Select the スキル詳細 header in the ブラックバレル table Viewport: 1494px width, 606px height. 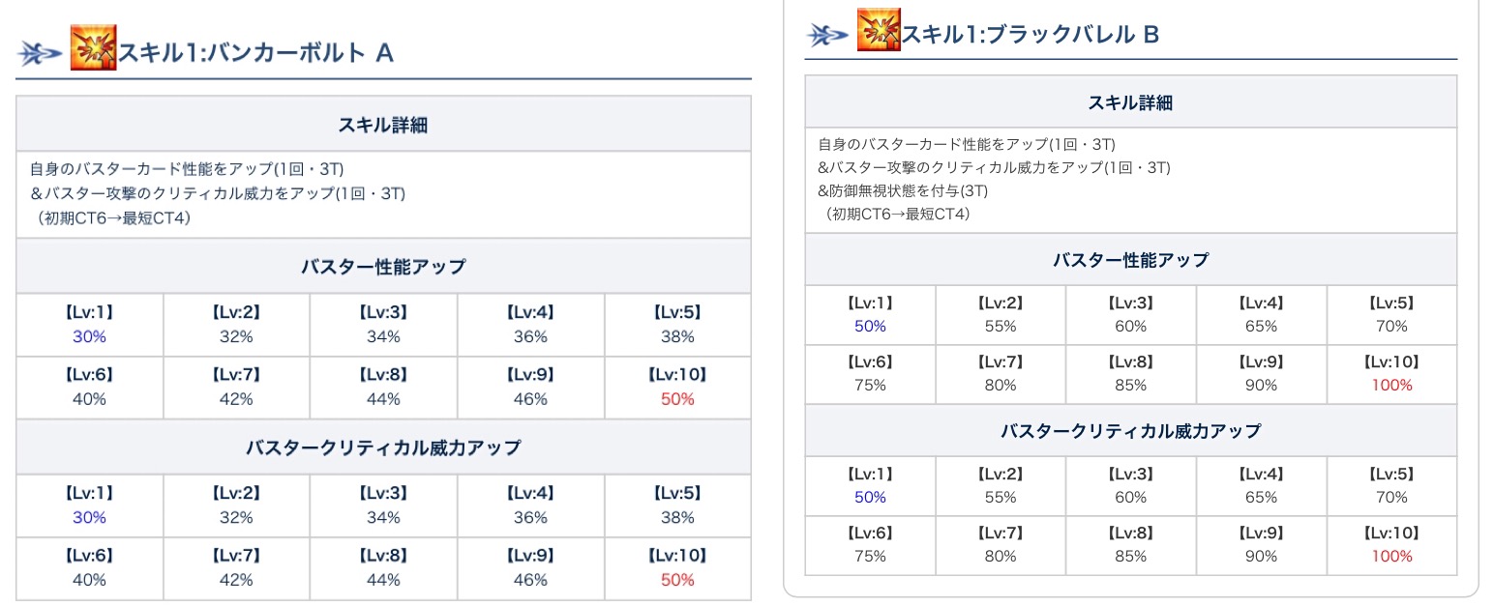(x=1130, y=102)
